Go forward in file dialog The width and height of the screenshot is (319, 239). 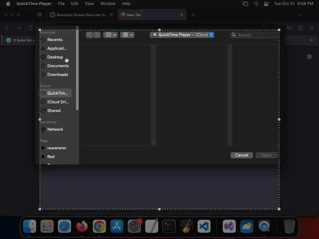click(x=97, y=35)
